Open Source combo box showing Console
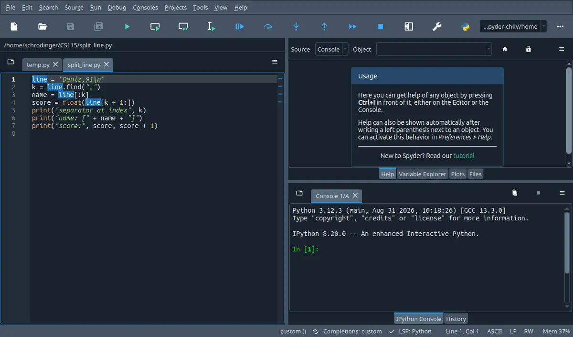Screen dimensions: 573x337 332,49
